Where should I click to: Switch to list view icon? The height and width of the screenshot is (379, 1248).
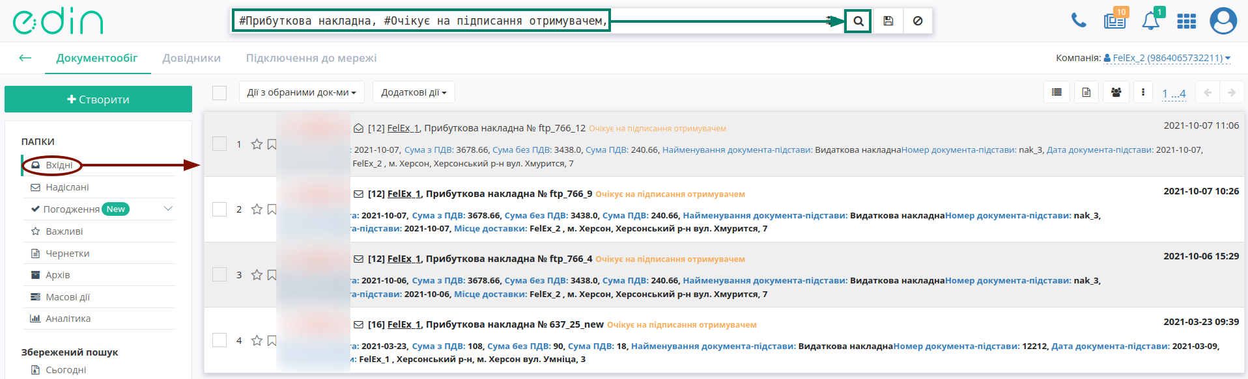(x=1057, y=92)
